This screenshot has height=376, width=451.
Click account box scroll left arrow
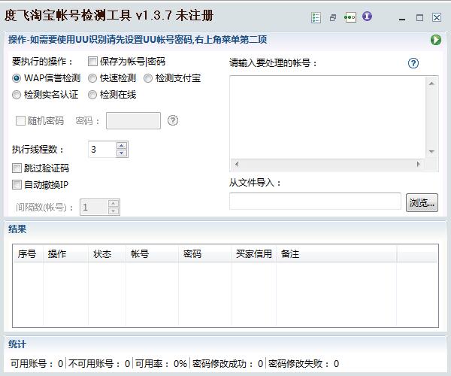point(237,164)
